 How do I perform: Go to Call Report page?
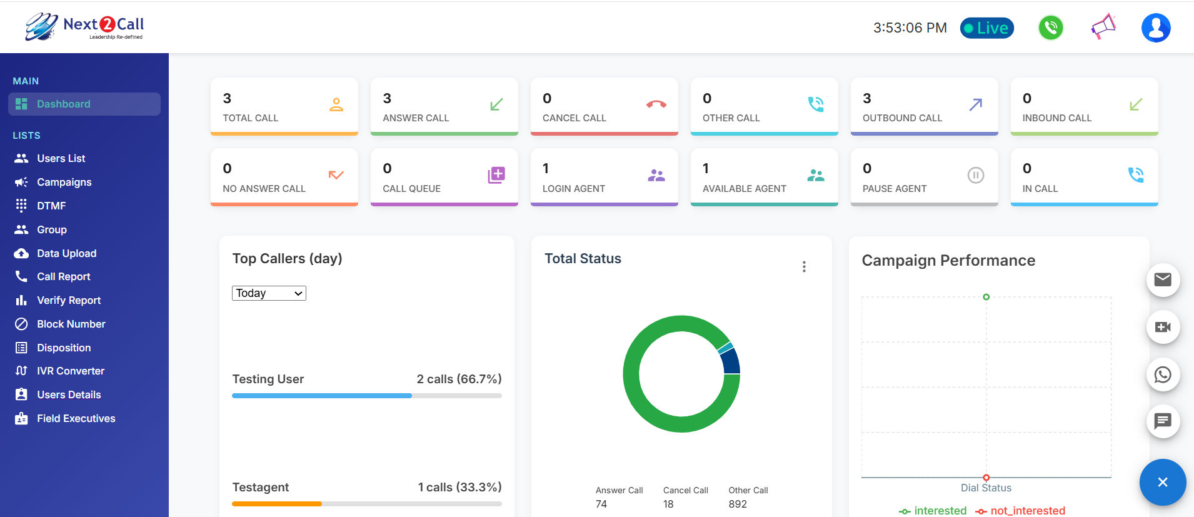click(x=63, y=276)
